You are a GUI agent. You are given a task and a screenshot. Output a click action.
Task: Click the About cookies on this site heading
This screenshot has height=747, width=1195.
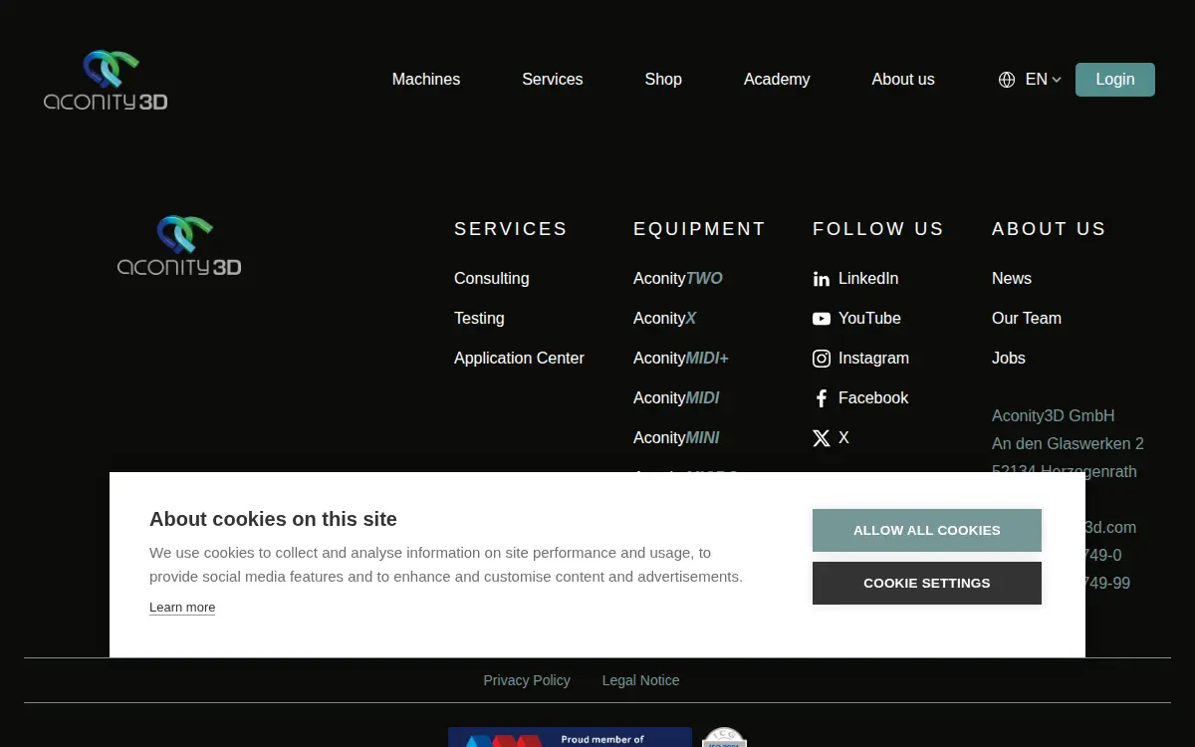click(x=273, y=519)
